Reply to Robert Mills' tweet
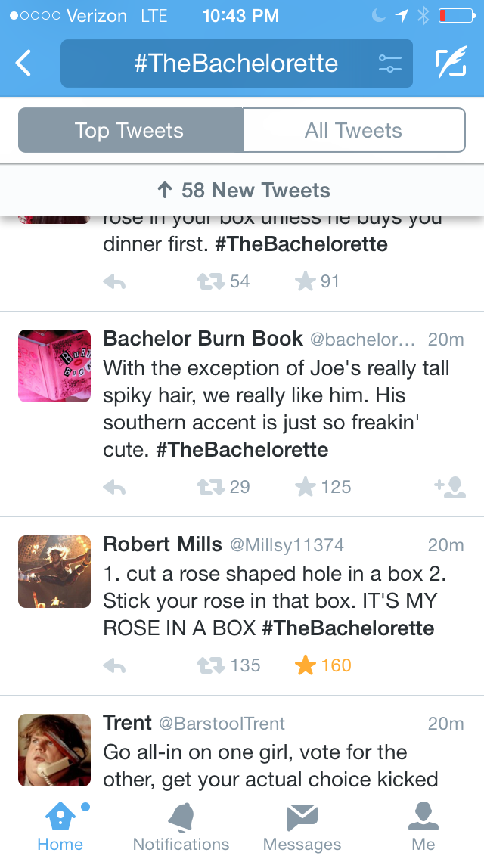484x859 pixels. coord(114,665)
